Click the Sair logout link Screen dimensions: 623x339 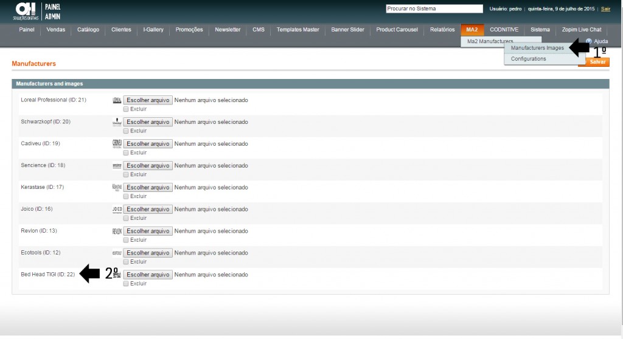(x=605, y=9)
